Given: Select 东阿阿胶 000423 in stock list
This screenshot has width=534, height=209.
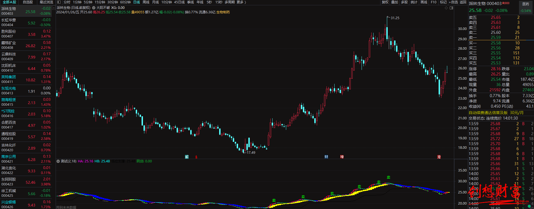Looking at the screenshot, I should pos(26,182).
